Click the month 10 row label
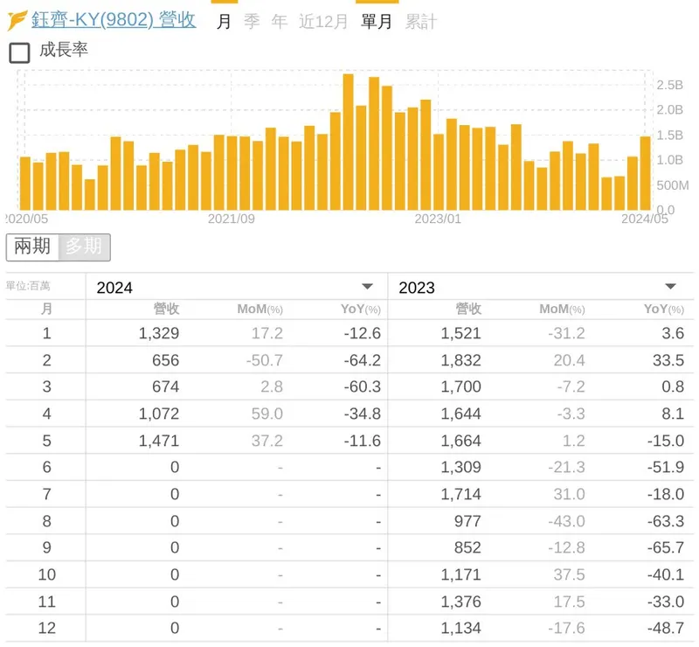 pos(47,574)
